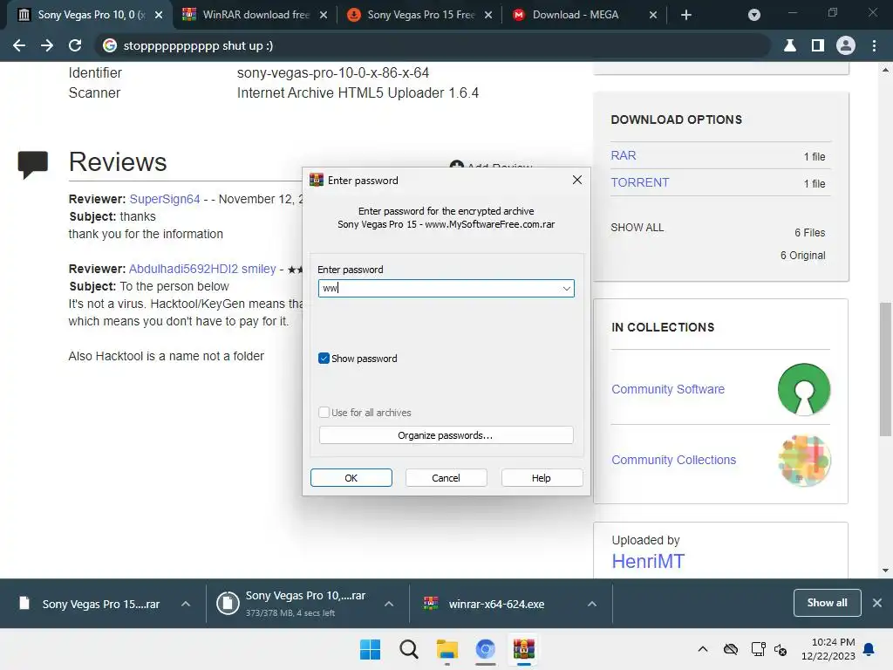893x670 pixels.
Task: Go back with the browser back arrow
Action: tap(19, 45)
